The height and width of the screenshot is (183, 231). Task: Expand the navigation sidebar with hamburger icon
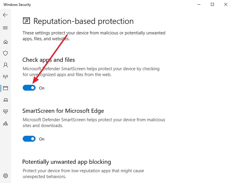tap(5, 27)
